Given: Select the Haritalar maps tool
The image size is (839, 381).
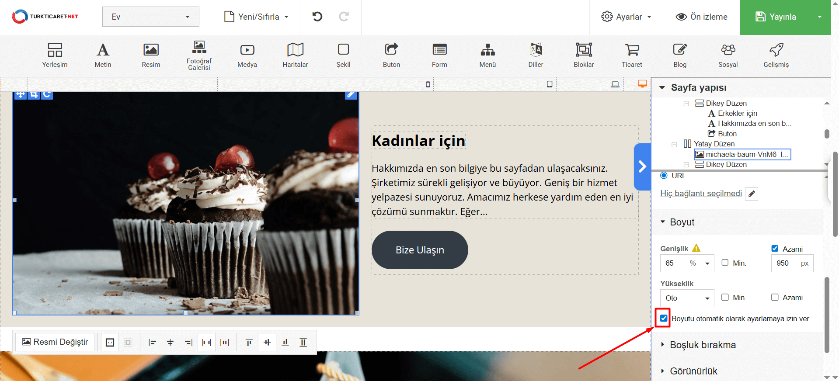Looking at the screenshot, I should pos(295,55).
